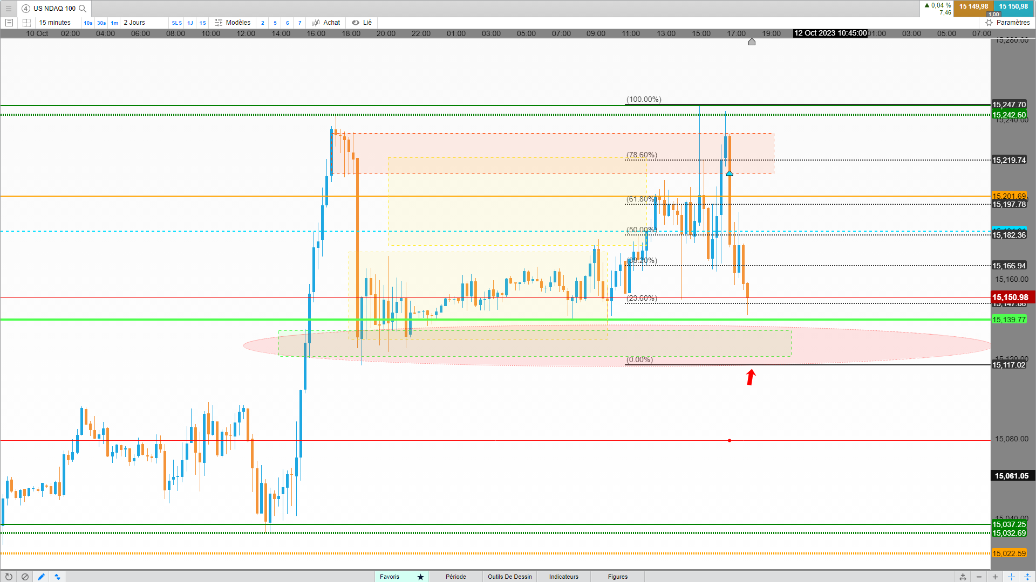Open the list panel icon
The image size is (1036, 582).
[x=9, y=23]
